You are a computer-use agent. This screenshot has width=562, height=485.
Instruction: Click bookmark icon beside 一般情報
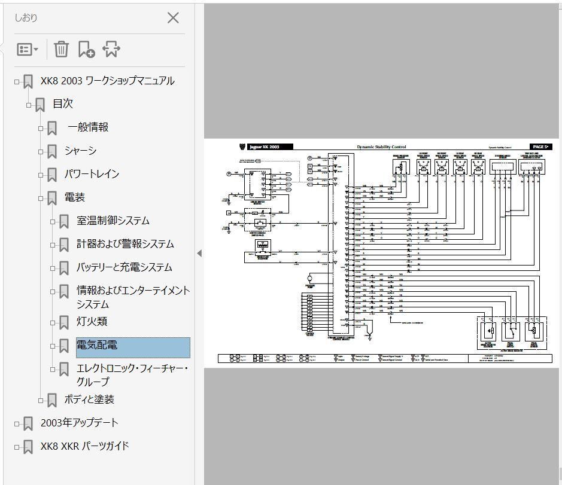click(52, 128)
